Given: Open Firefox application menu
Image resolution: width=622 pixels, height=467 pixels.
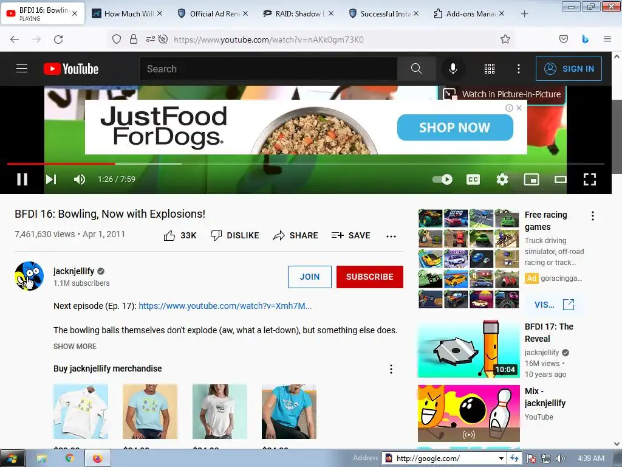Looking at the screenshot, I should pyautogui.click(x=607, y=40).
